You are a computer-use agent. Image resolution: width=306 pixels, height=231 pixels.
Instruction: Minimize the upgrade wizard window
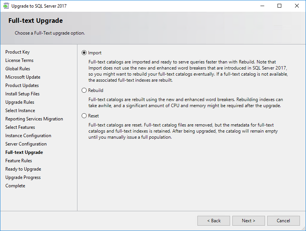(x=262, y=6)
